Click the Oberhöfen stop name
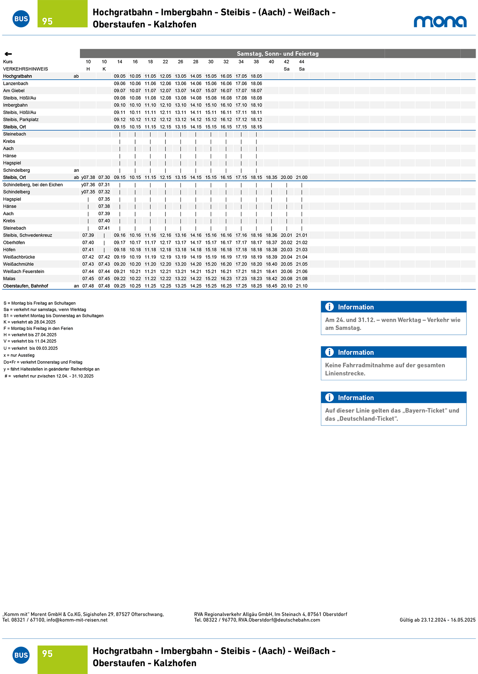Screen dimensions: 478x674 [x=14, y=242]
